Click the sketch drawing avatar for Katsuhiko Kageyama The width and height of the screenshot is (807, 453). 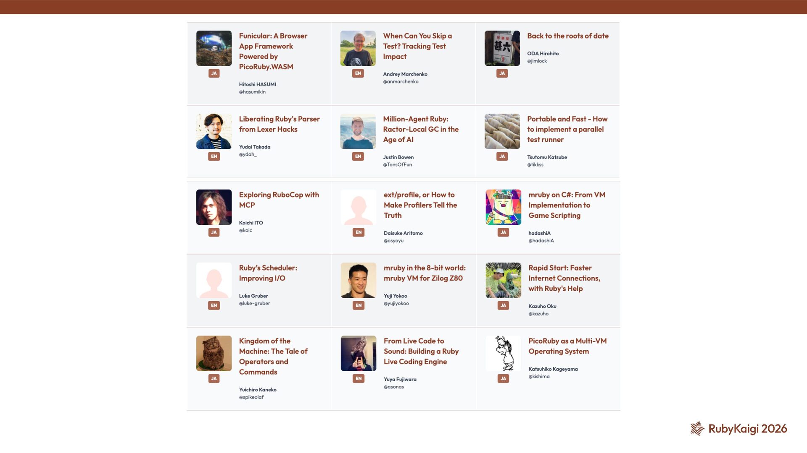click(x=503, y=353)
